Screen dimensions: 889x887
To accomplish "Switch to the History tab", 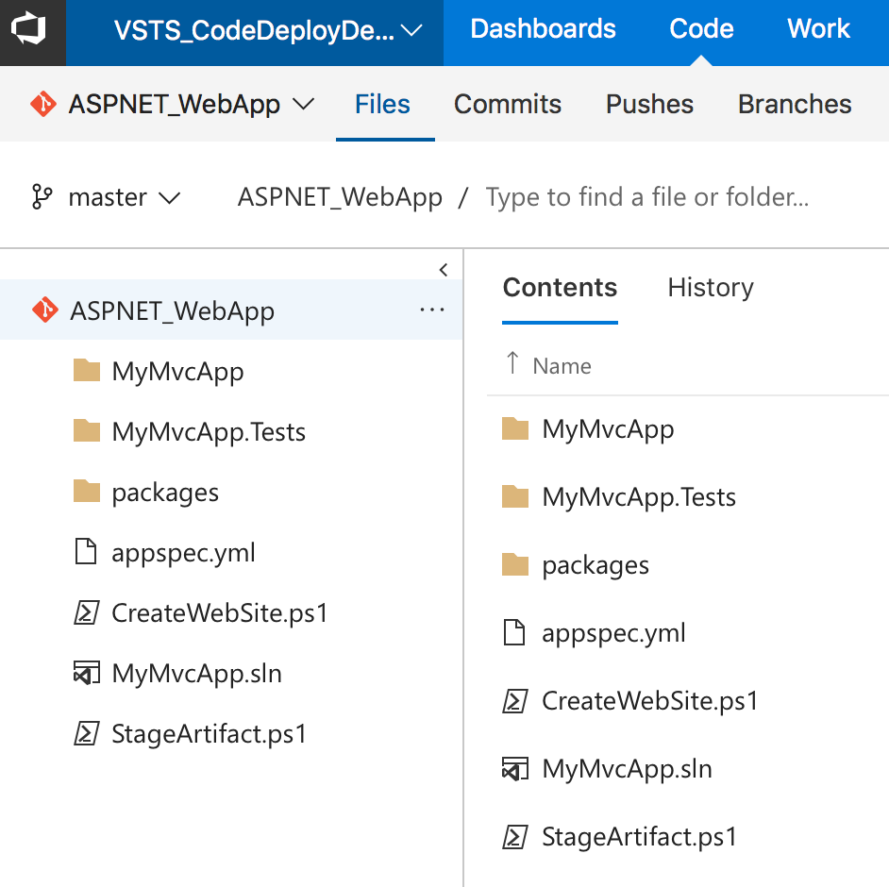I will pos(711,288).
